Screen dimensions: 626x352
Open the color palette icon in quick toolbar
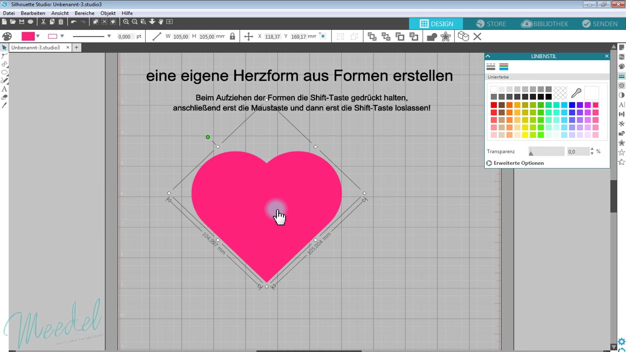pyautogui.click(x=7, y=37)
